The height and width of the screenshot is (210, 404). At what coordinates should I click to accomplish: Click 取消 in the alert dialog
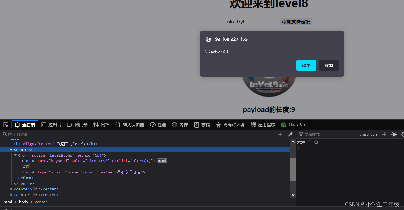329,65
